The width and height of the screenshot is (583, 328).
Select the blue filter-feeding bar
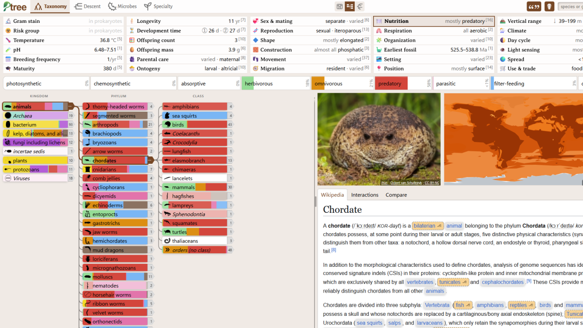[534, 84]
